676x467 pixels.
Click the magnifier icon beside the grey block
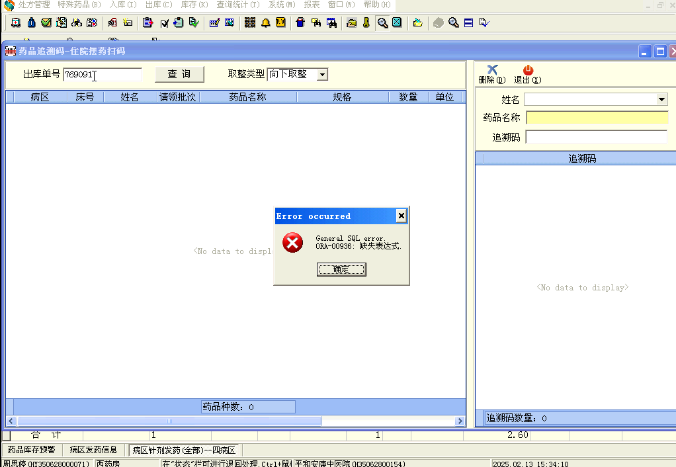(x=454, y=22)
